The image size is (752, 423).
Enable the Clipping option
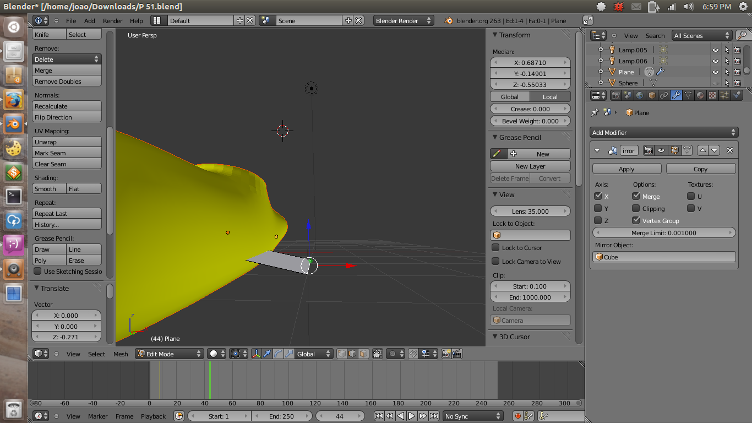point(636,208)
